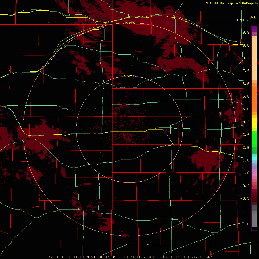The image size is (259, 259).
Task: Click the 1.8 scale value
Action: 246,160
